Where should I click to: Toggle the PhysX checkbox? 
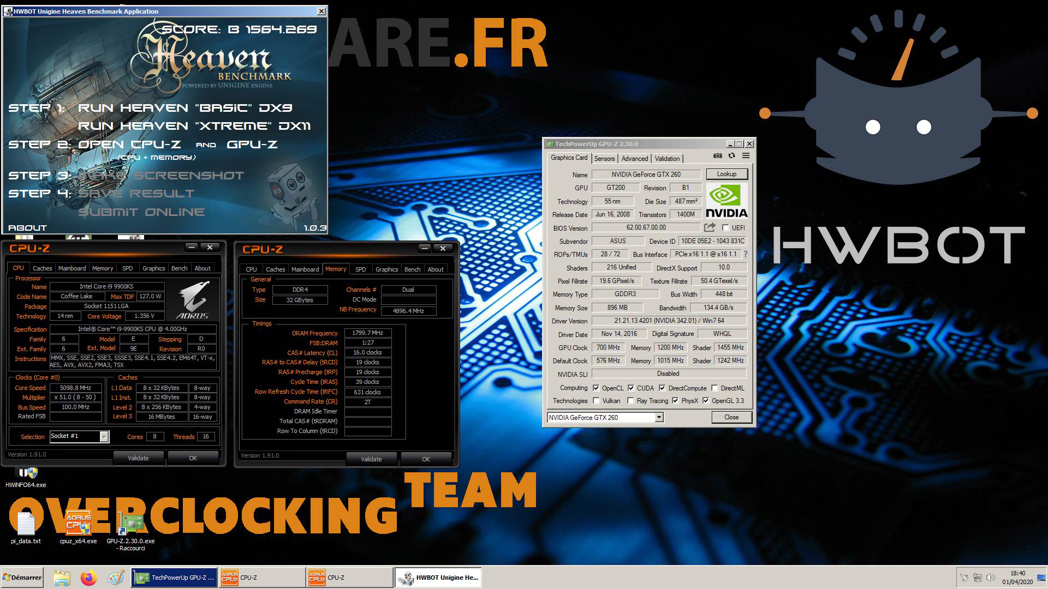pyautogui.click(x=675, y=401)
